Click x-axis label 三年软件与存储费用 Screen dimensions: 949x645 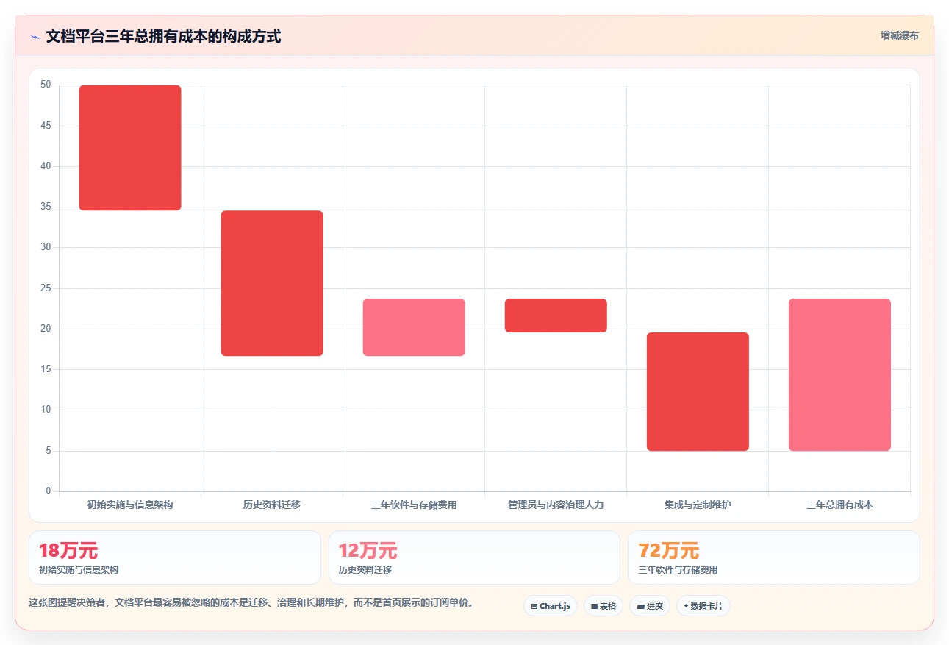pos(414,505)
